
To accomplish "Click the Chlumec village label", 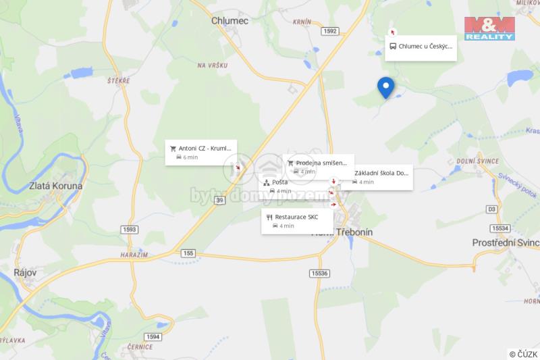I will coord(230,21).
